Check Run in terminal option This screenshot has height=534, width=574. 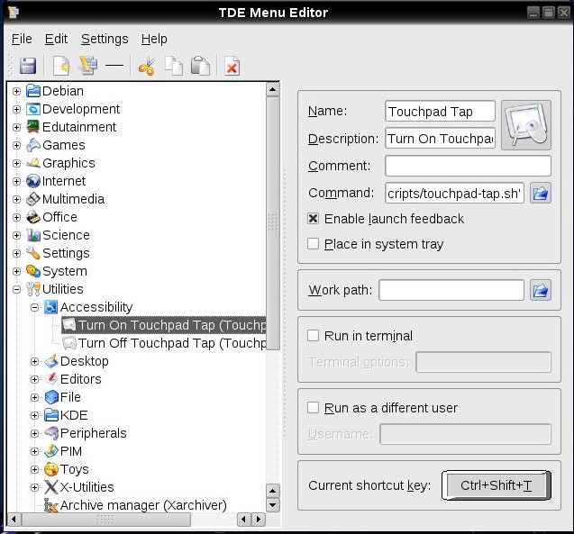[x=313, y=335]
